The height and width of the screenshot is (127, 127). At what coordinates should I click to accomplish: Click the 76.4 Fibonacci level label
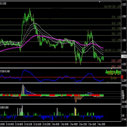pos(116,17)
